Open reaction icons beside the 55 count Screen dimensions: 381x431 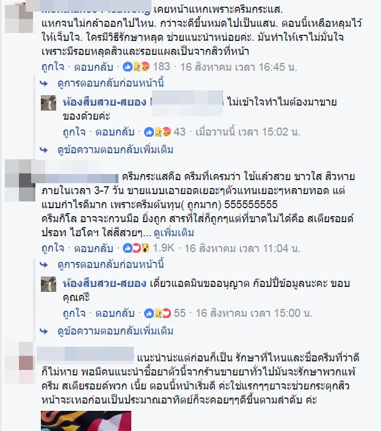[x=158, y=313]
